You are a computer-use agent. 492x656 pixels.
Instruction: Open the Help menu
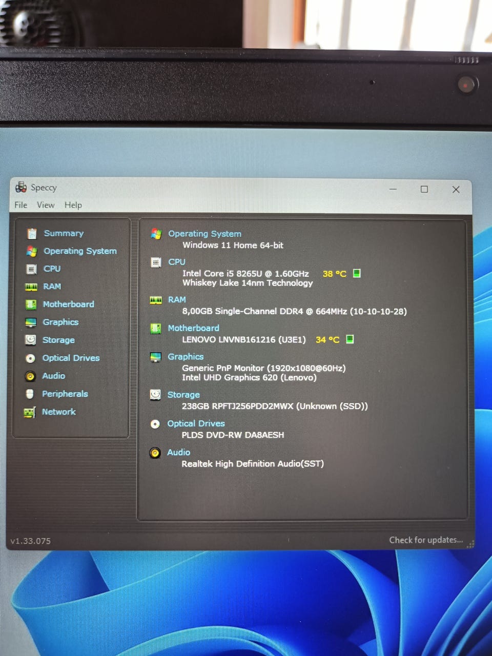(x=73, y=205)
